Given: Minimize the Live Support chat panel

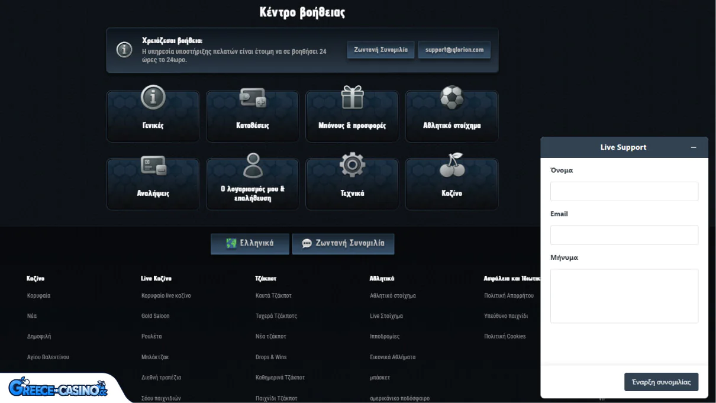Looking at the screenshot, I should [x=694, y=147].
